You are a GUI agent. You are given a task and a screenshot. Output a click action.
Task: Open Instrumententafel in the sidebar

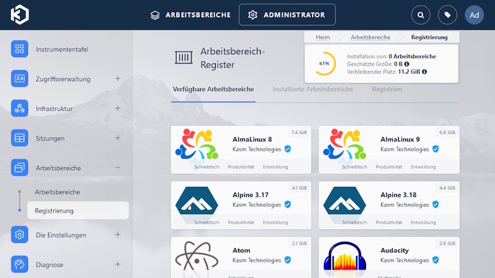tap(62, 49)
